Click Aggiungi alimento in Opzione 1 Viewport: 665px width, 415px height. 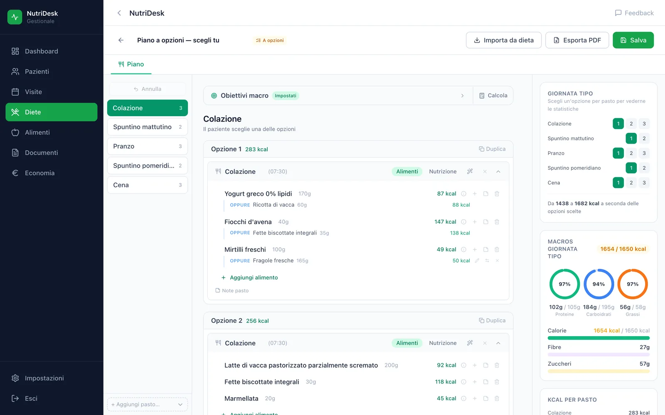[249, 278]
